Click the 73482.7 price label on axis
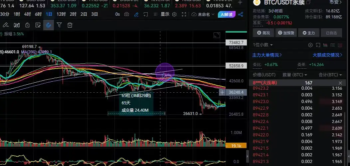Viewport: 350px width, 166px height. [x=236, y=43]
